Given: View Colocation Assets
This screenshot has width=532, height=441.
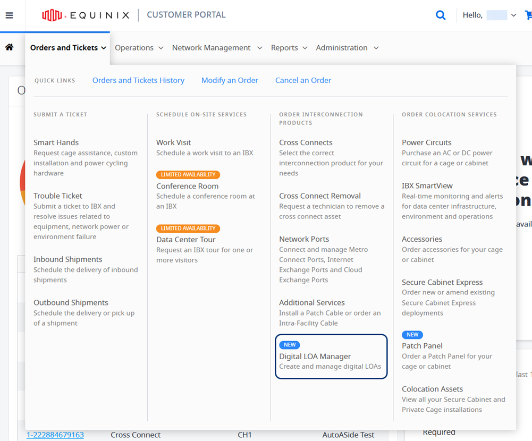Looking at the screenshot, I should [432, 389].
